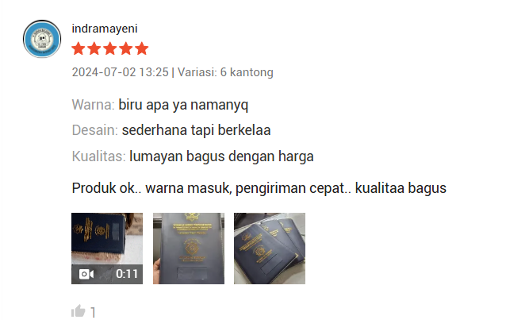Viewport: 506px width, 320px height.
Task: Open the third photo of stacked folders
Action: (270, 249)
